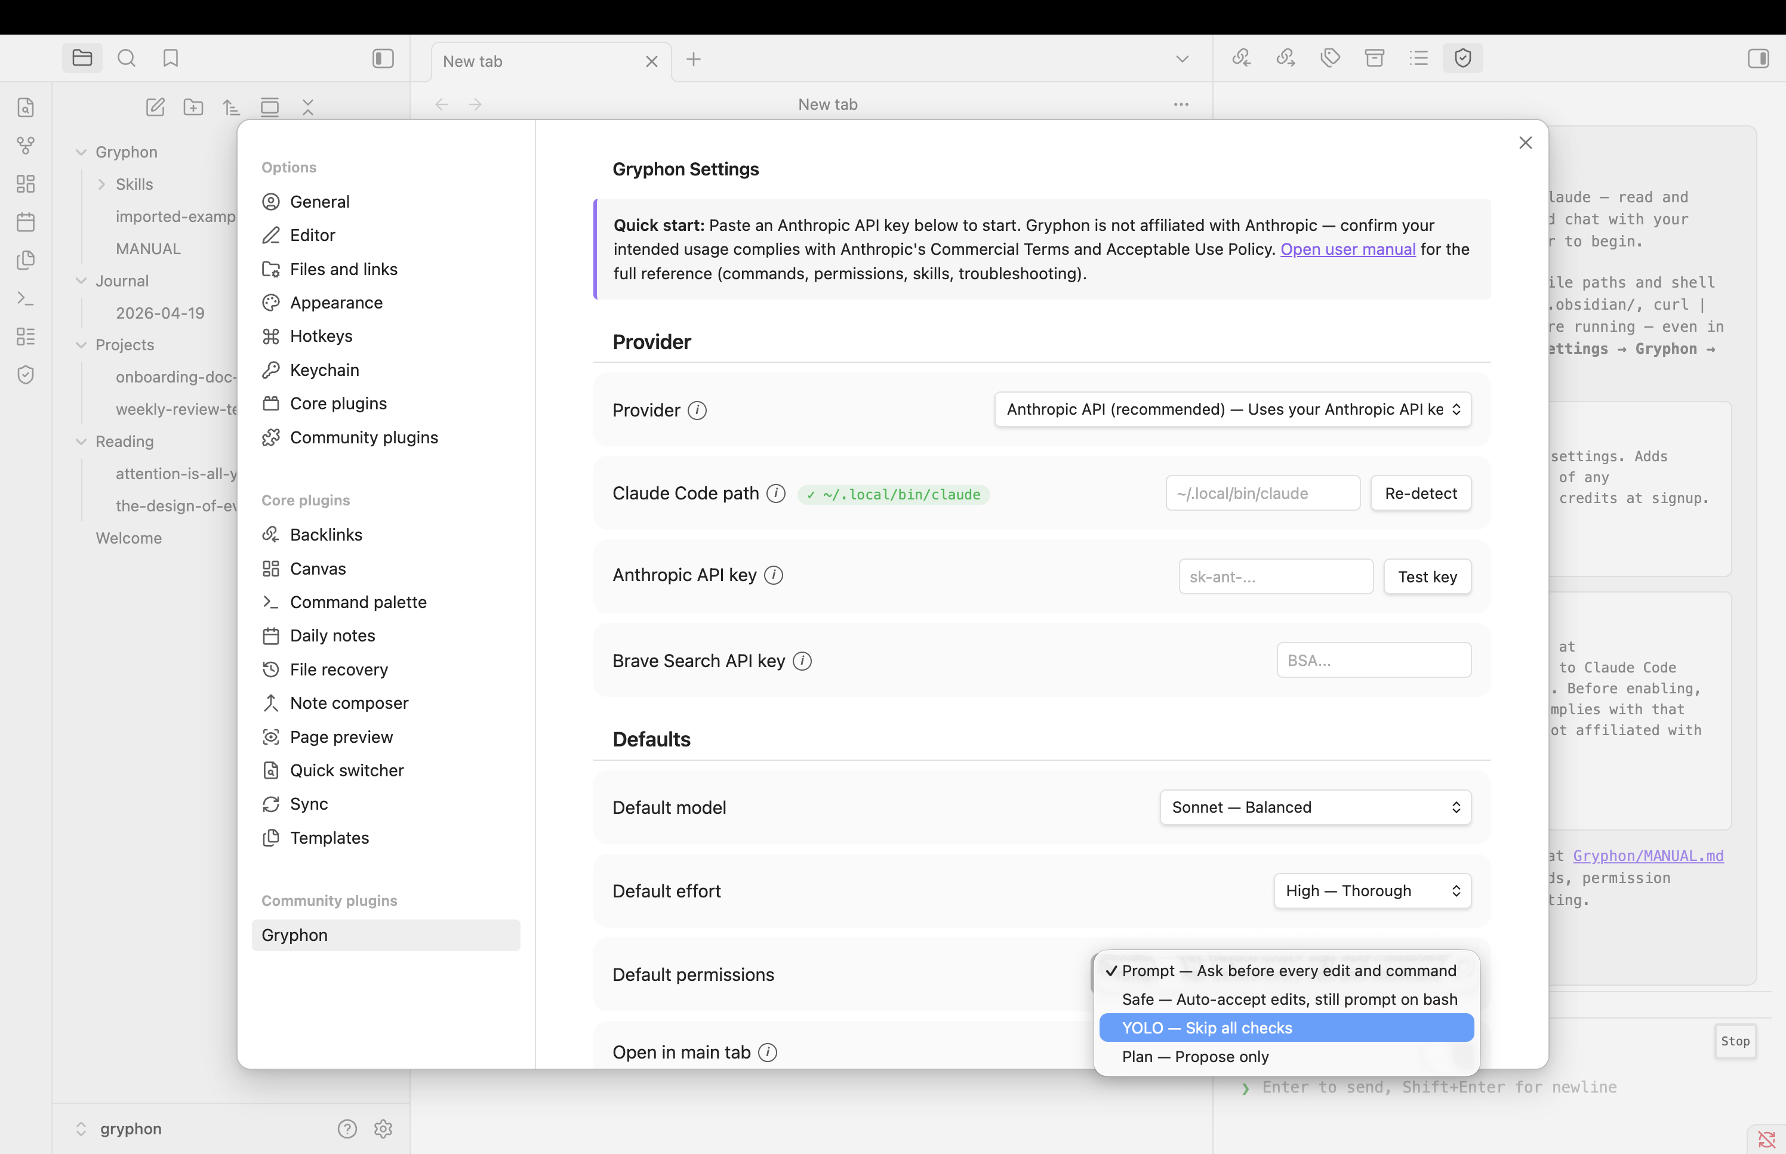Open settings gear icon near vault name

pyautogui.click(x=383, y=1128)
